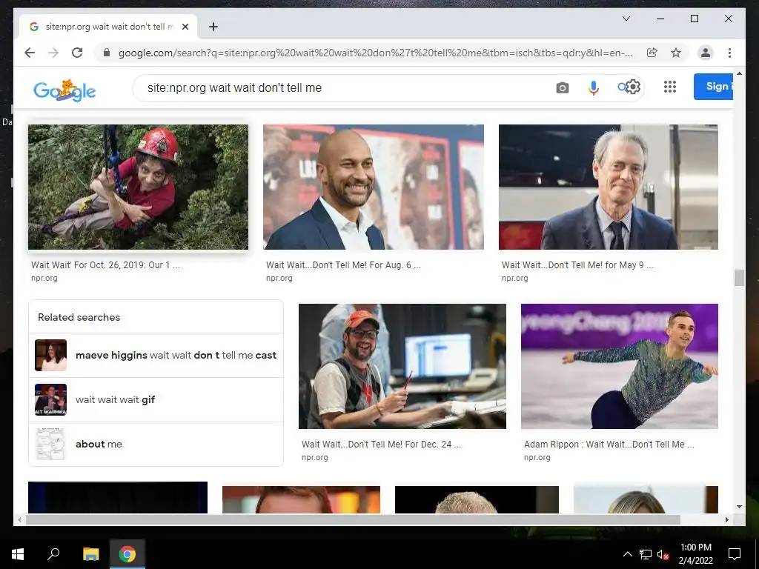Click the maeve higgins related search thumbnail

tap(51, 355)
